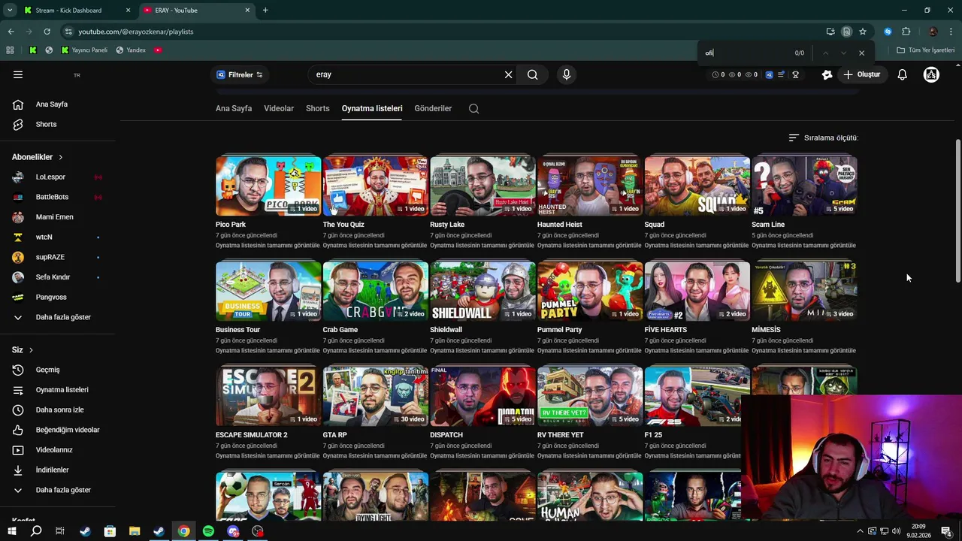This screenshot has width=962, height=541.
Task: Open the Scam Line playlist thumbnail
Action: click(x=804, y=186)
